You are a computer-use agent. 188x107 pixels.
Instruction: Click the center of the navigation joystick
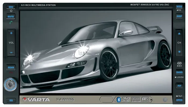10,85
